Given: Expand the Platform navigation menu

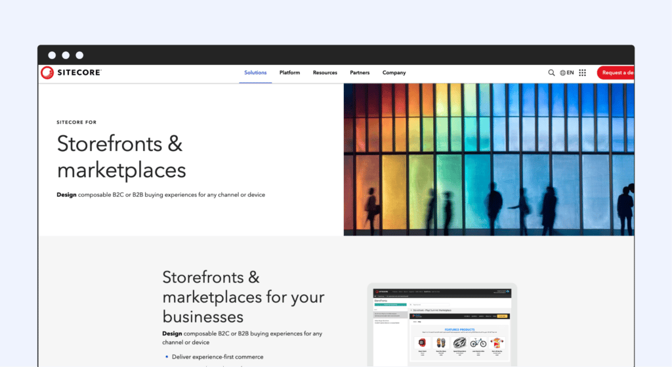Looking at the screenshot, I should (x=289, y=73).
